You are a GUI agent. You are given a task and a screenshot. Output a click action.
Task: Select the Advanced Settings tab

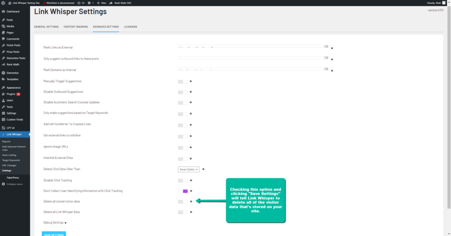coord(106,27)
